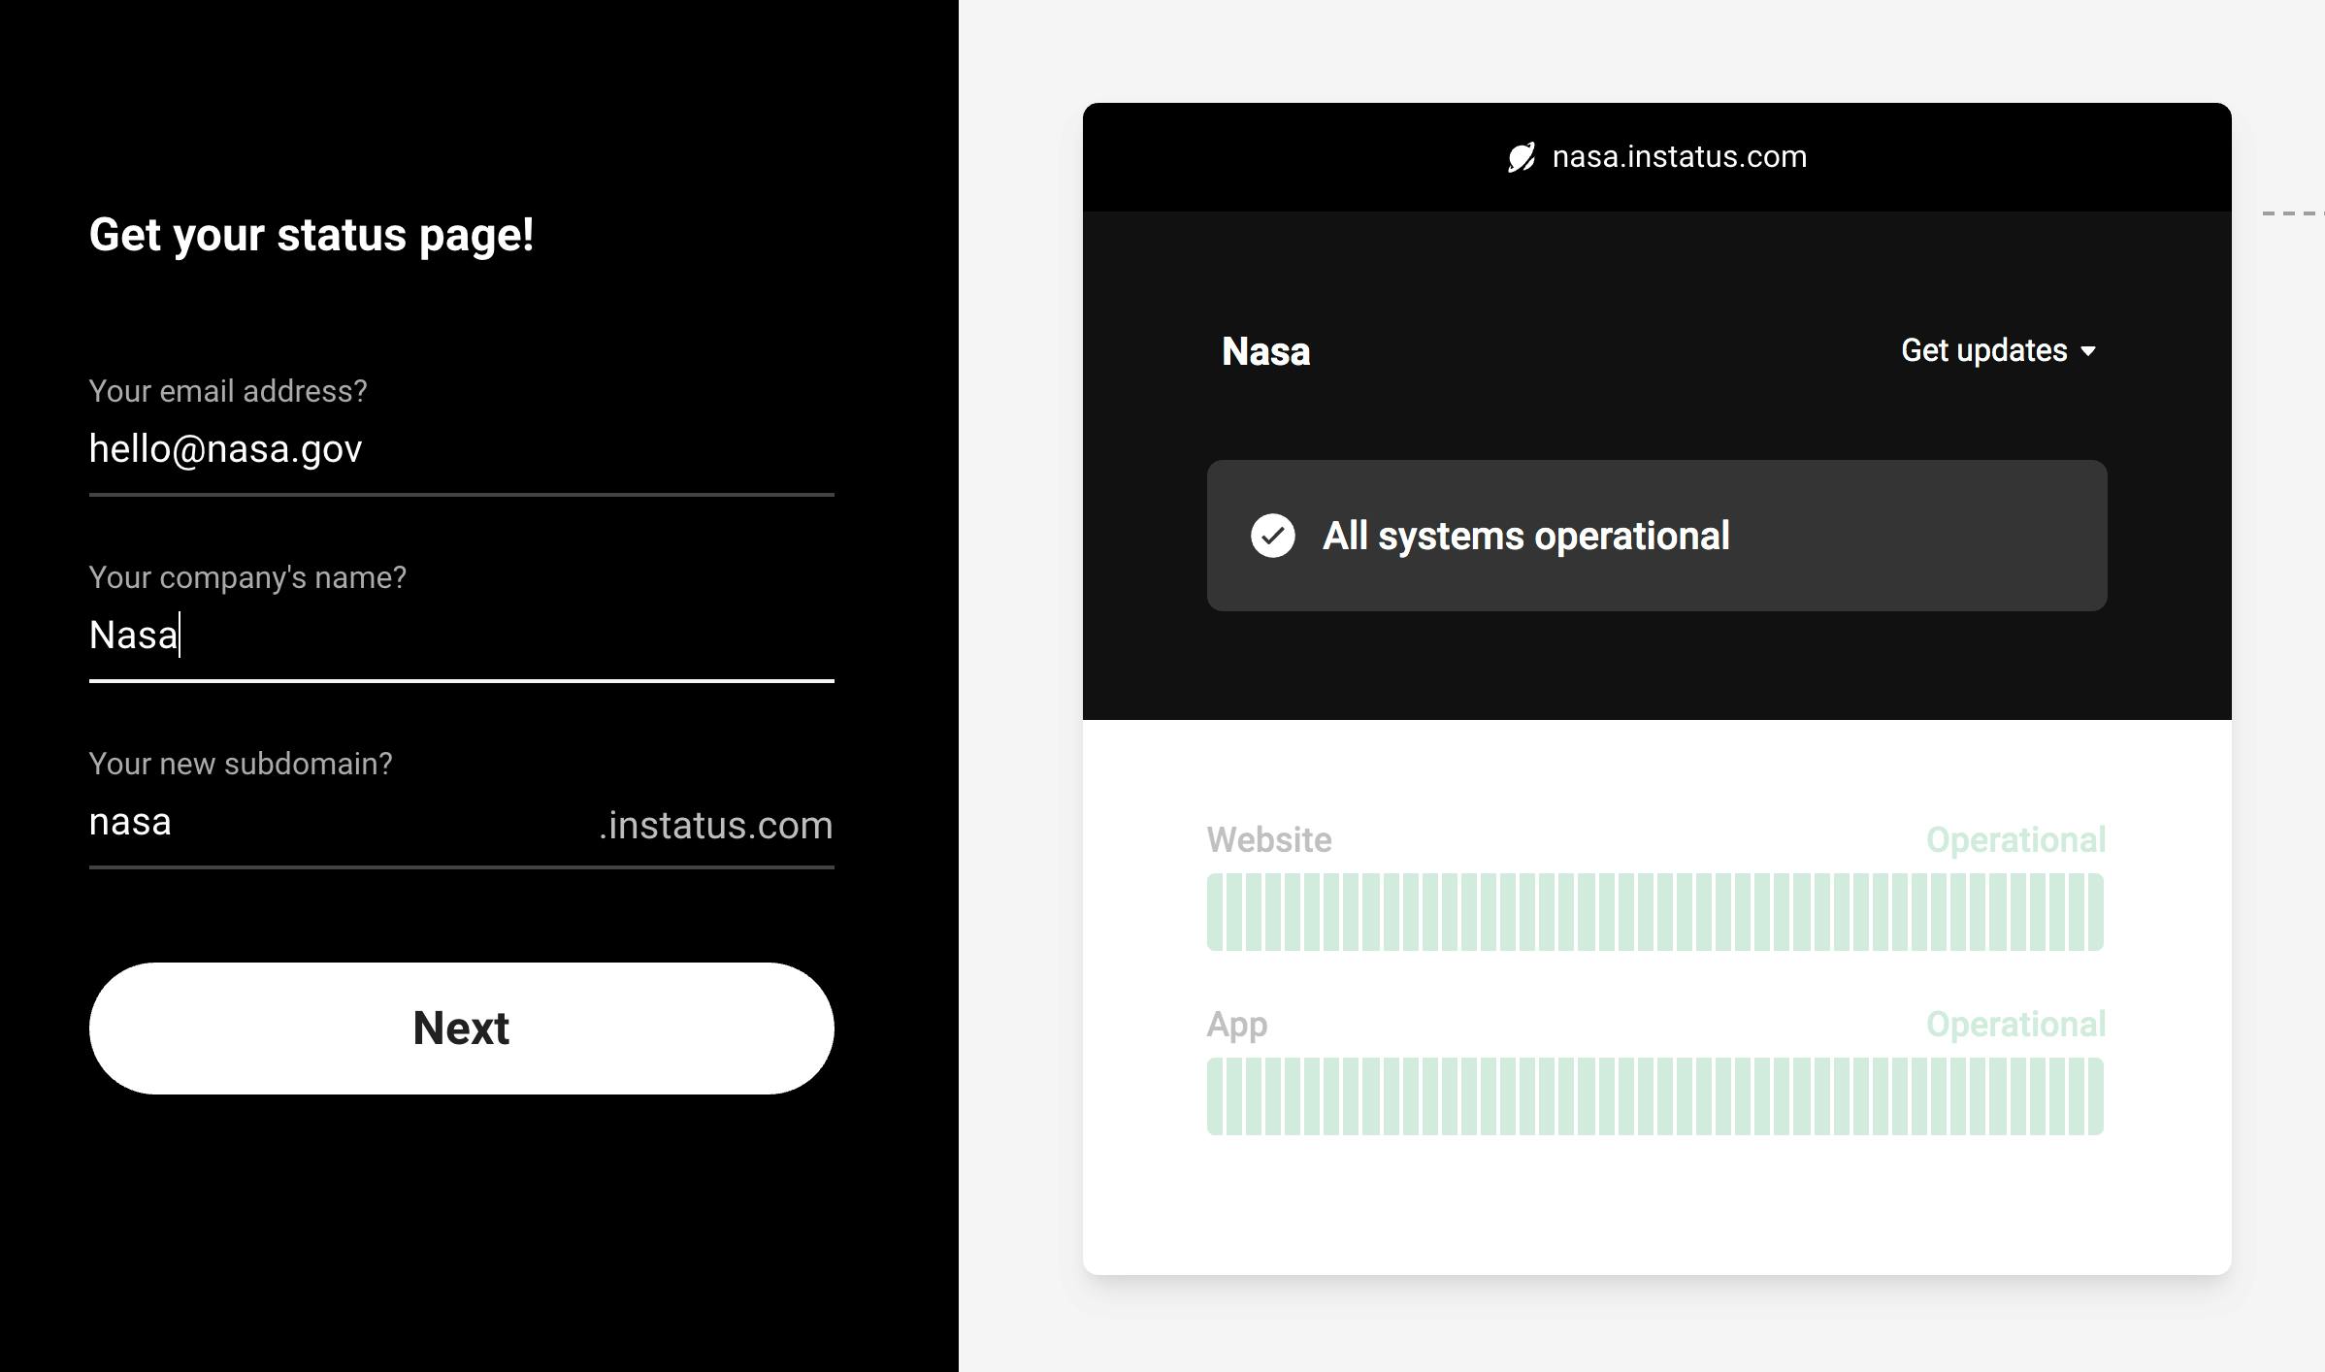Click the All systems operational banner
The height and width of the screenshot is (1372, 2325).
pos(1656,536)
